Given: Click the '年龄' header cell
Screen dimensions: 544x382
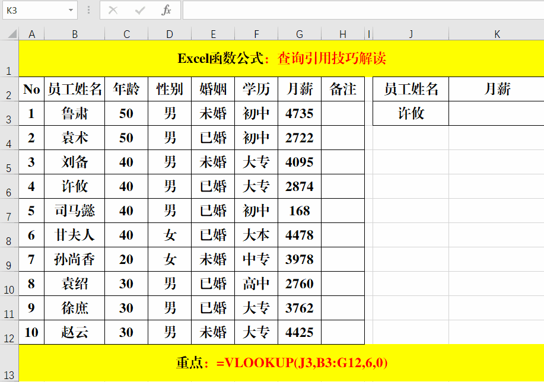Looking at the screenshot, I should pyautogui.click(x=126, y=89).
